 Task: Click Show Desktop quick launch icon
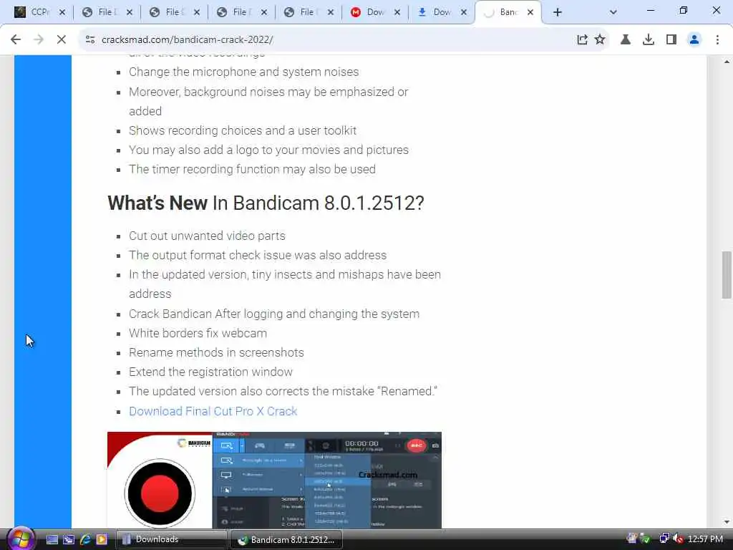[52, 540]
